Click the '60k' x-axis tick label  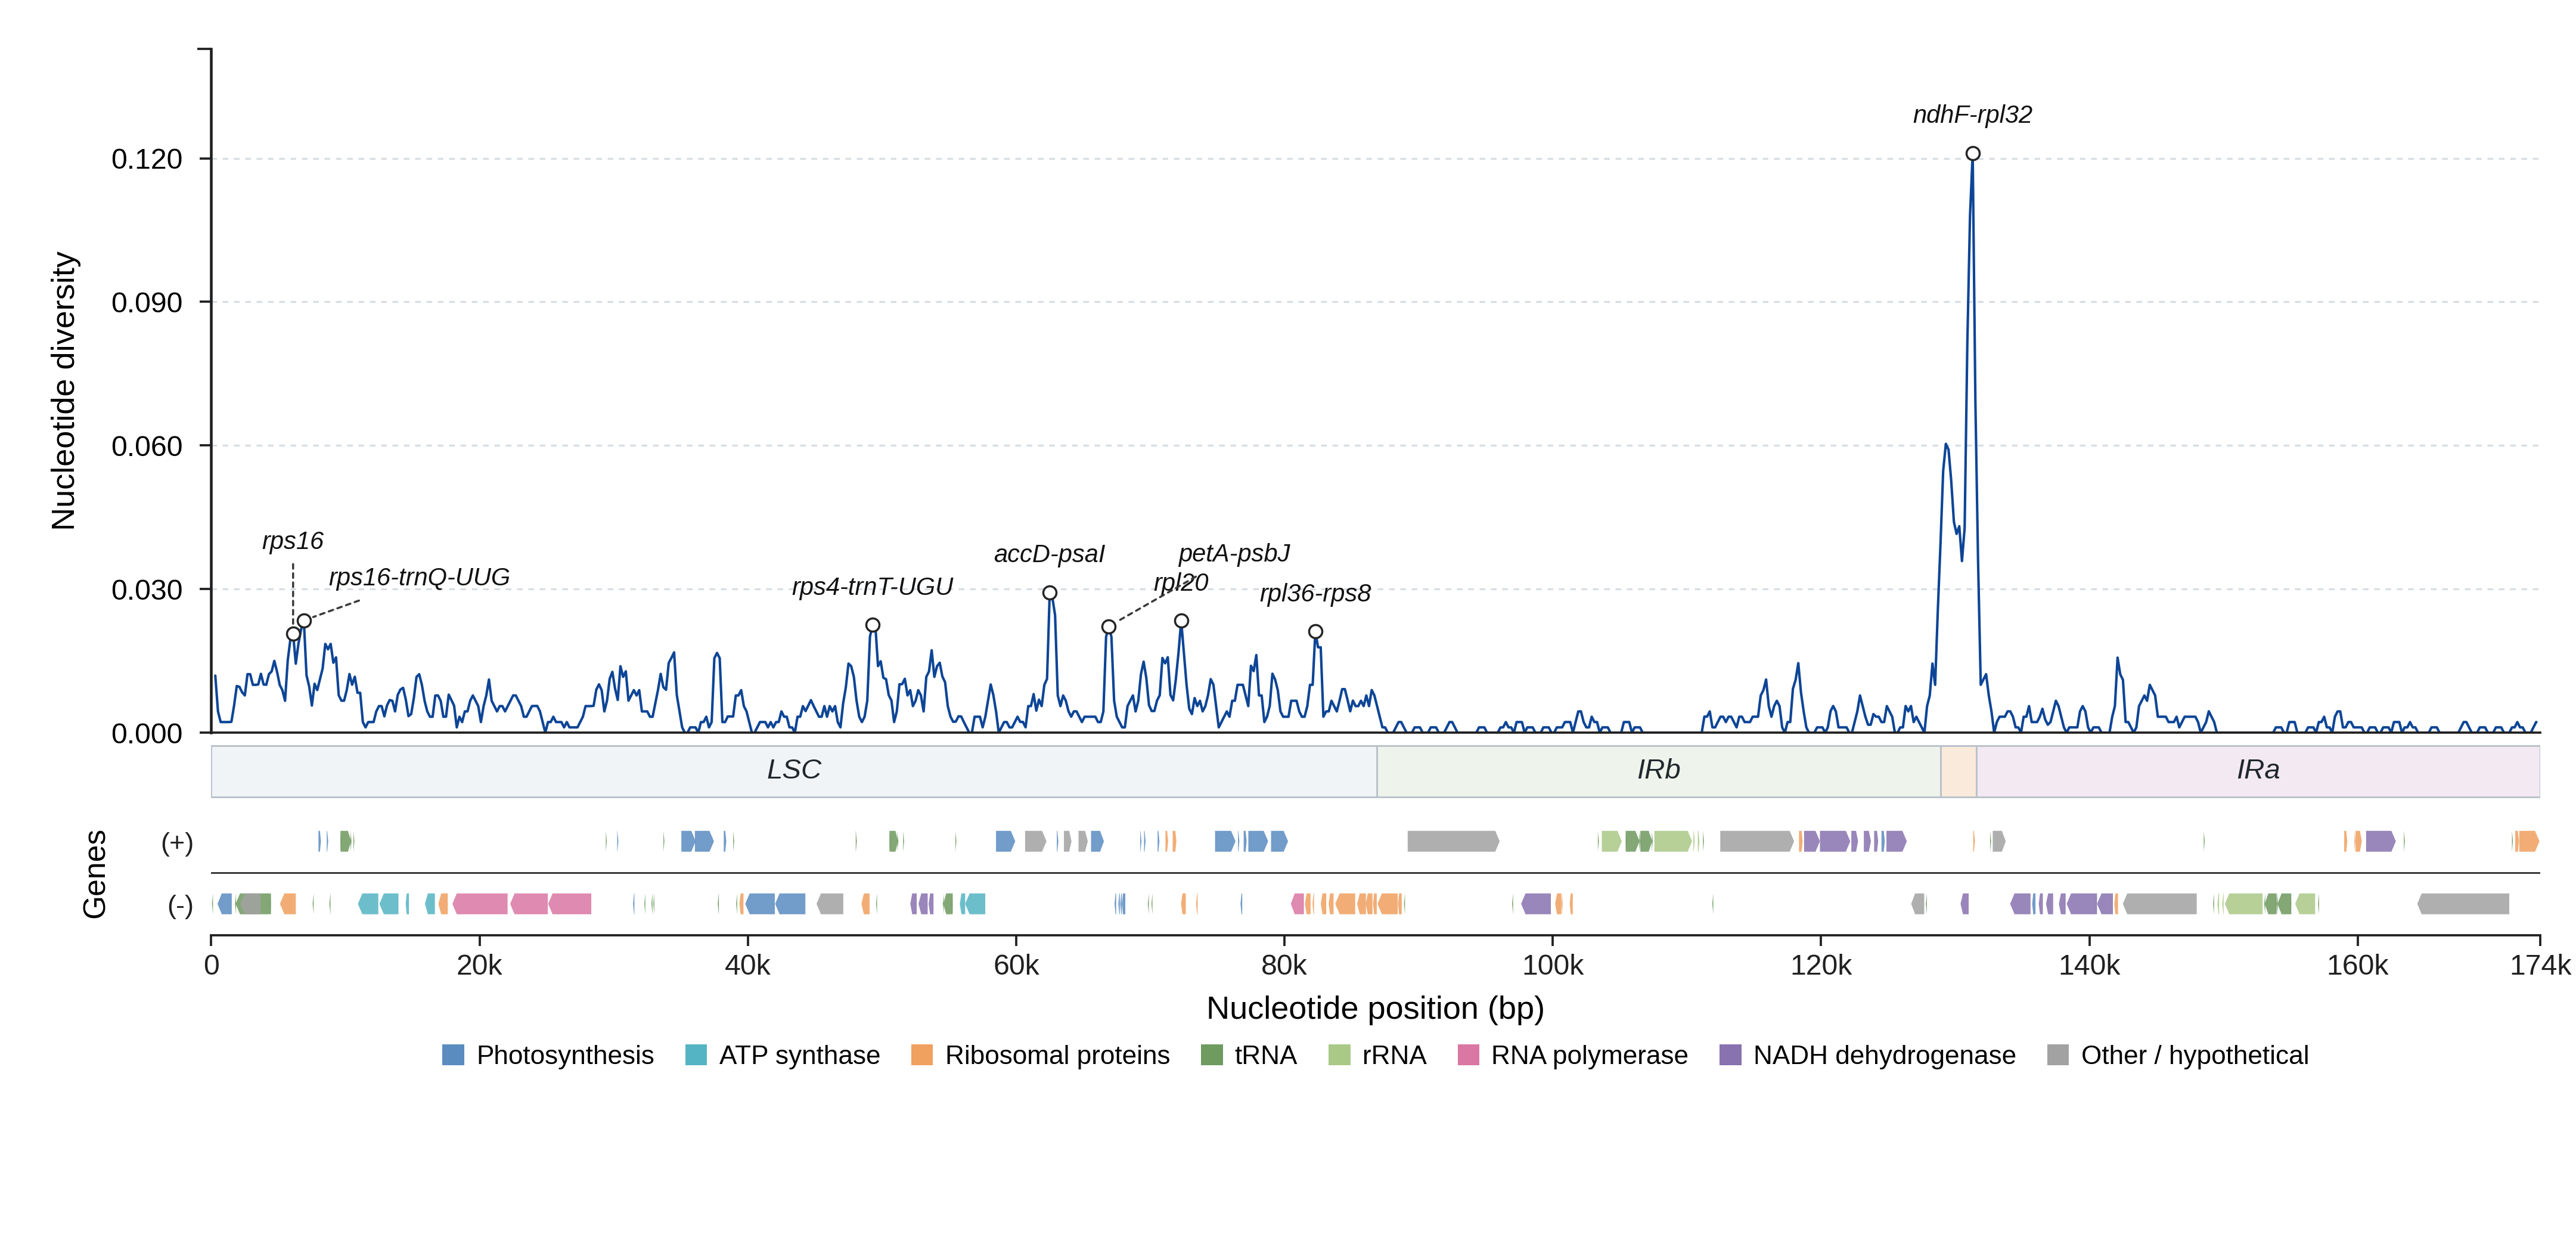(x=1016, y=966)
